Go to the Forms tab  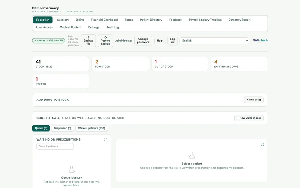pyautogui.click(x=129, y=20)
